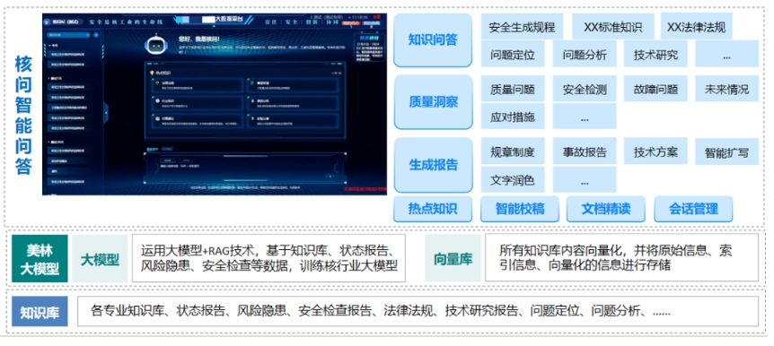
Task: Click the 大模型 label box
Action: point(101,259)
